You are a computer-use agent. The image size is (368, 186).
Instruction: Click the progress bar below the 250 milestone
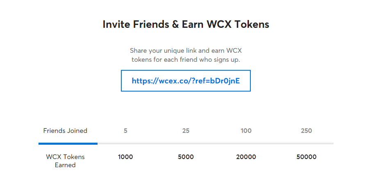click(x=306, y=143)
